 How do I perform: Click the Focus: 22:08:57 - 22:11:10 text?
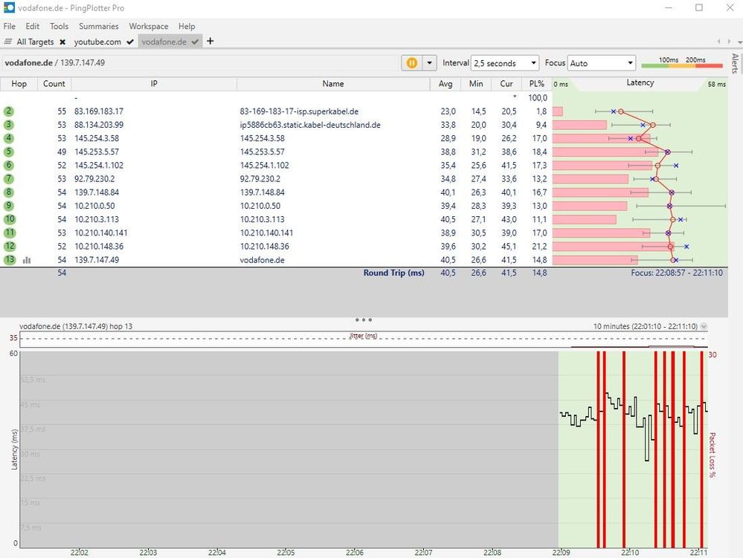pos(677,273)
